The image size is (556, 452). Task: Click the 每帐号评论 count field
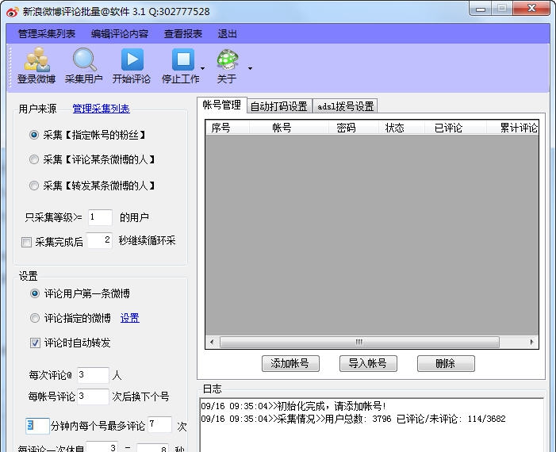pos(93,396)
